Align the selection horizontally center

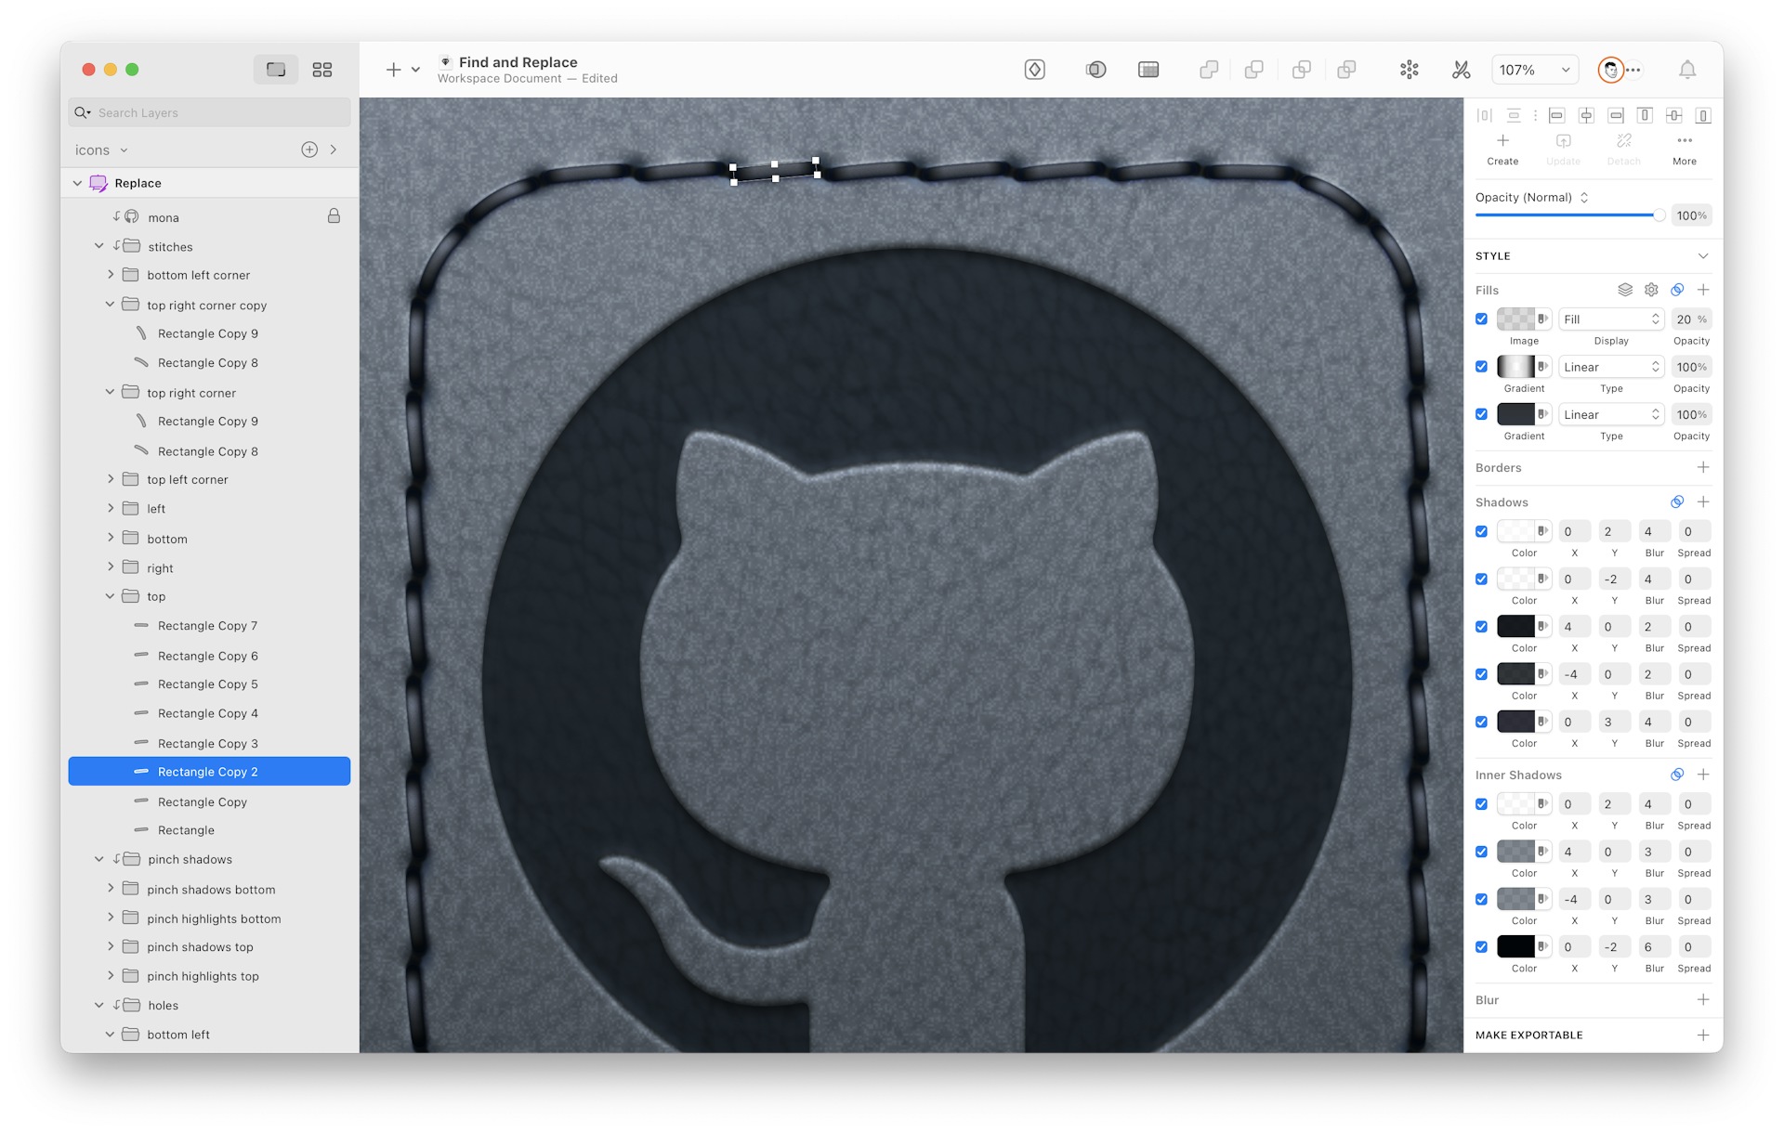tap(1586, 115)
